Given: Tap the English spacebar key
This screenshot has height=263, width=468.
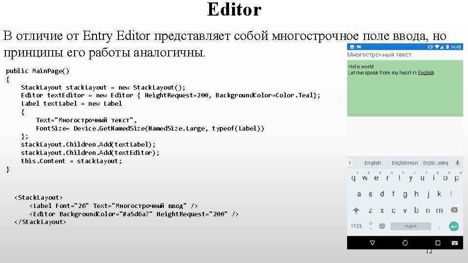Looking at the screenshot, I should pyautogui.click(x=410, y=226).
